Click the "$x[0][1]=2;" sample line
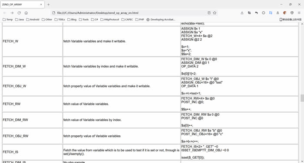Image resolution: width=304 pixels, height=163 pixels. (x=188, y=74)
